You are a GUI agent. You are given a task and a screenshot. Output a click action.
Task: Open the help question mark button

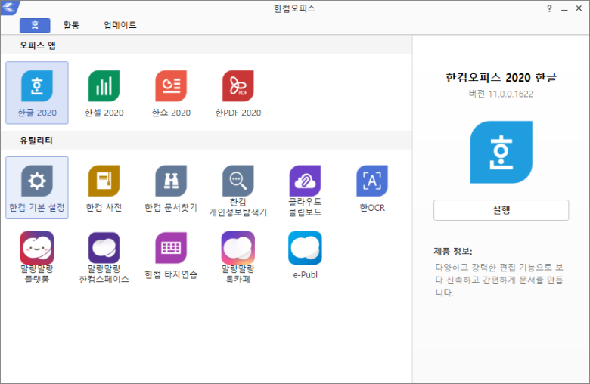coord(549,8)
